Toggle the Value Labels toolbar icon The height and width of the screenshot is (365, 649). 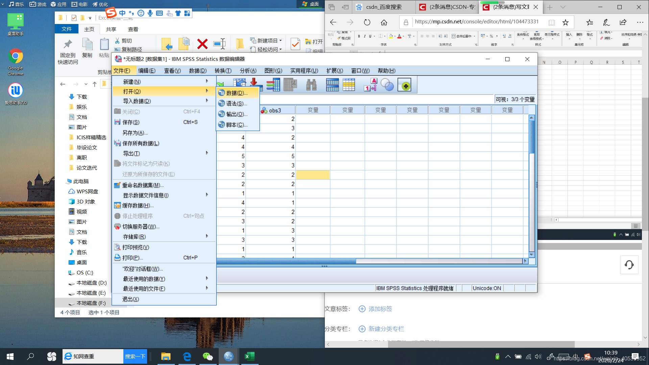370,85
